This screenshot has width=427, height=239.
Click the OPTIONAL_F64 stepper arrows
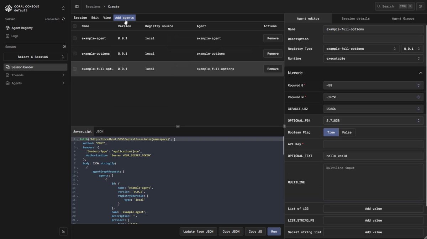418,120
